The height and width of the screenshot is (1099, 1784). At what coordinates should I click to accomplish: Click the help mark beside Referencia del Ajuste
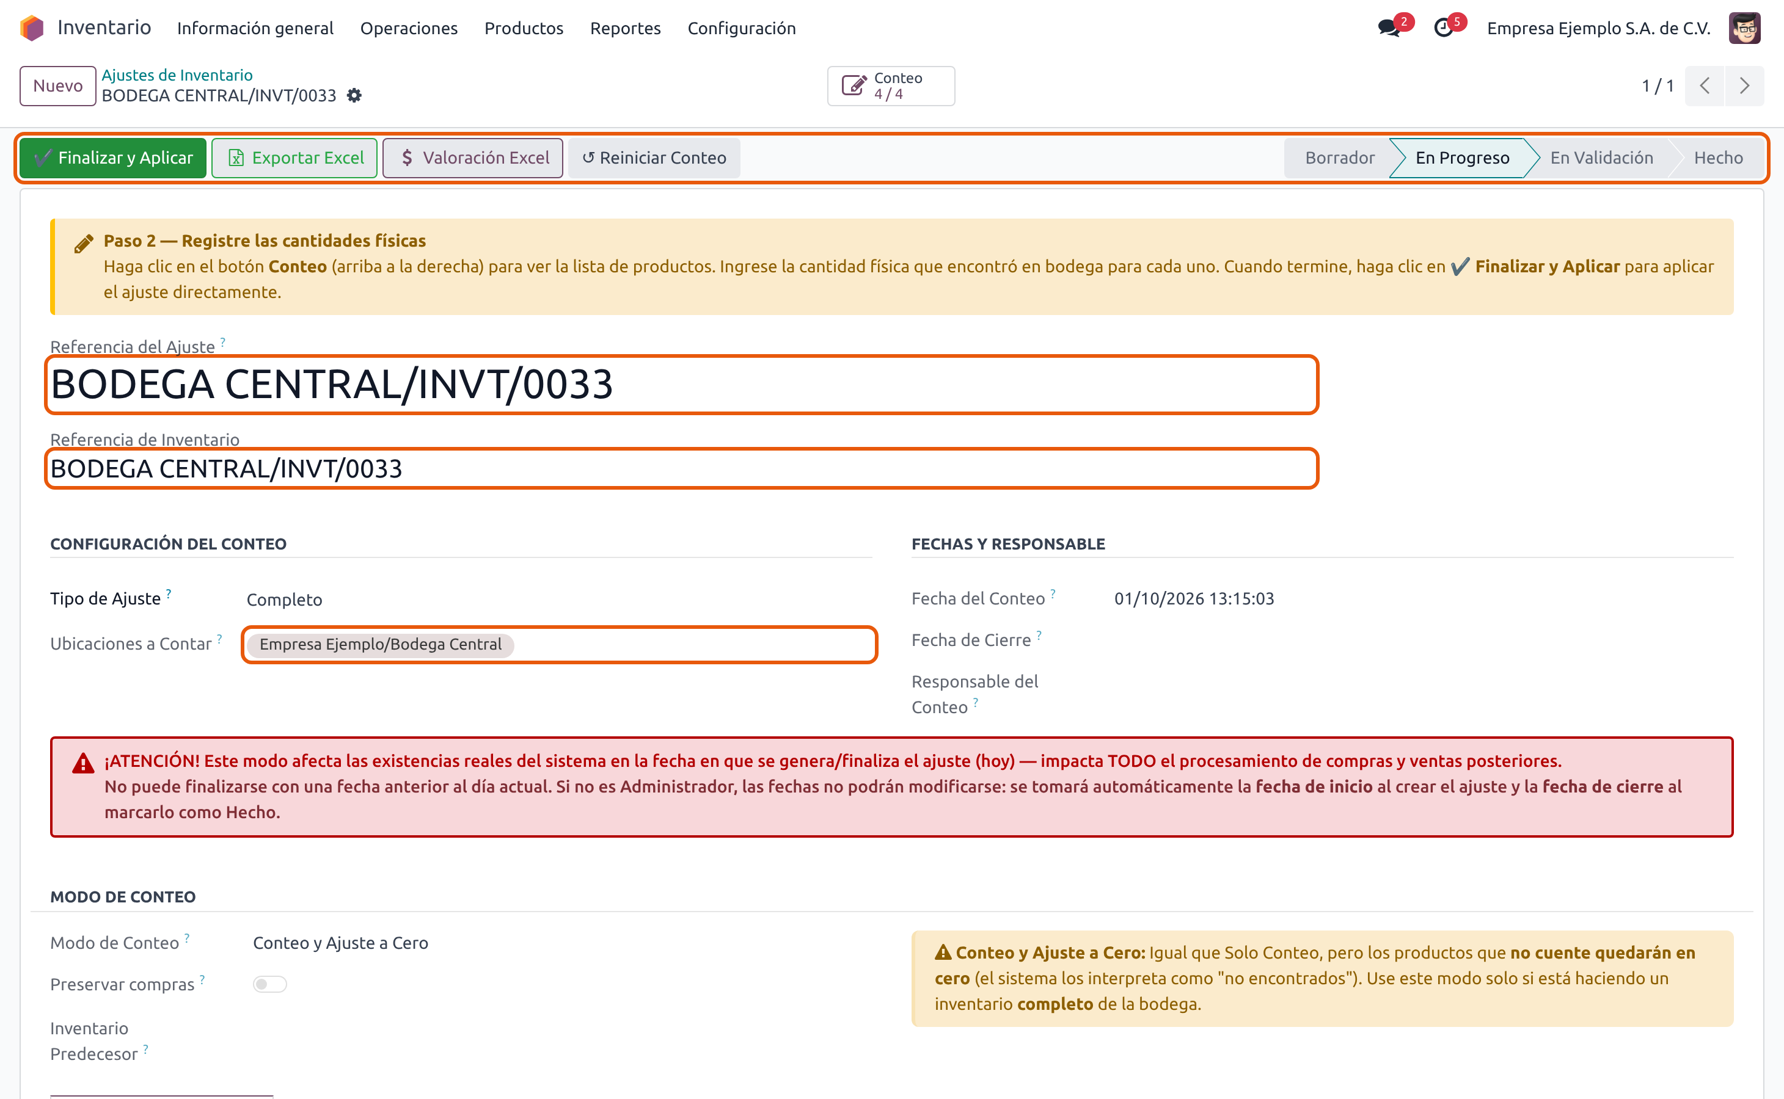click(222, 342)
